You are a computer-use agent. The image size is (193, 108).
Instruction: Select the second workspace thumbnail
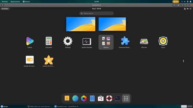pos(112,24)
